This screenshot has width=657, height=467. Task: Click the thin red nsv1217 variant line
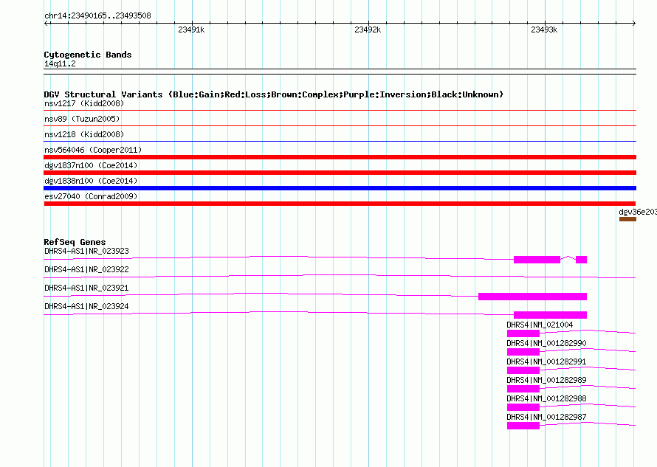[340, 110]
